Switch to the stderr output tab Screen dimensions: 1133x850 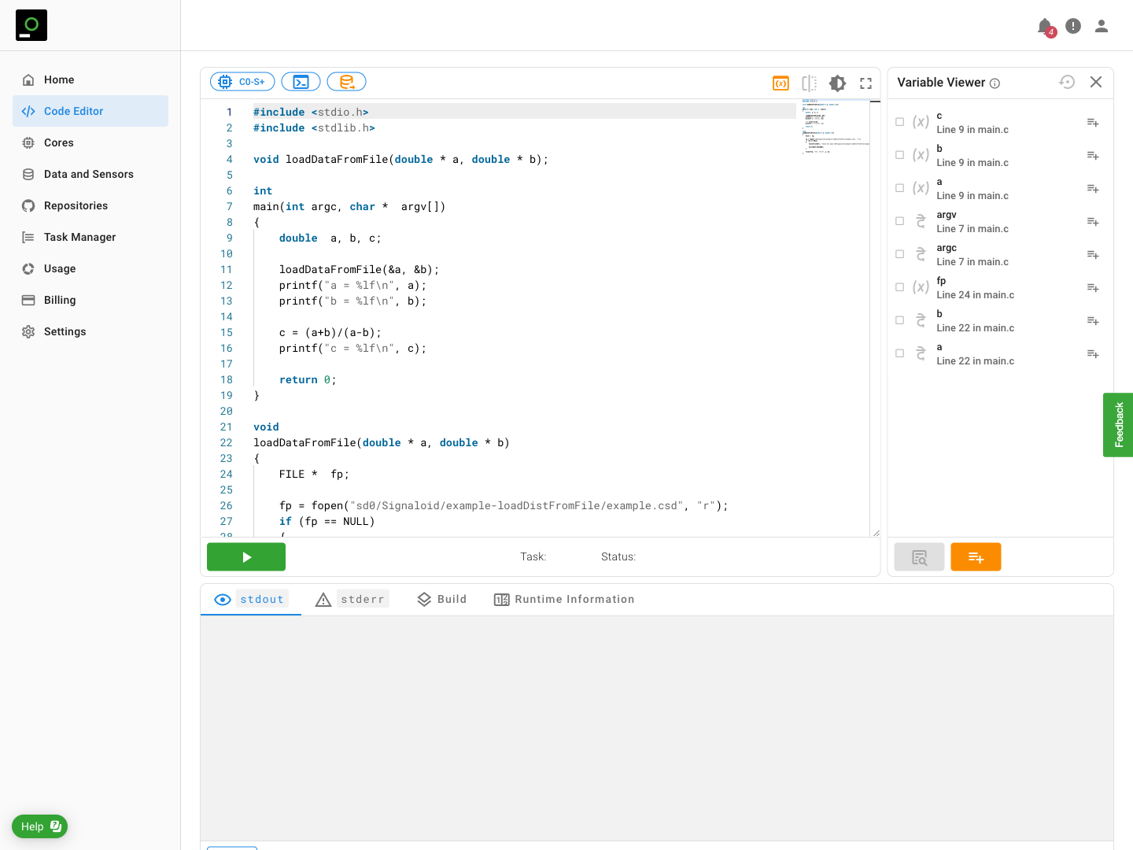(352, 600)
